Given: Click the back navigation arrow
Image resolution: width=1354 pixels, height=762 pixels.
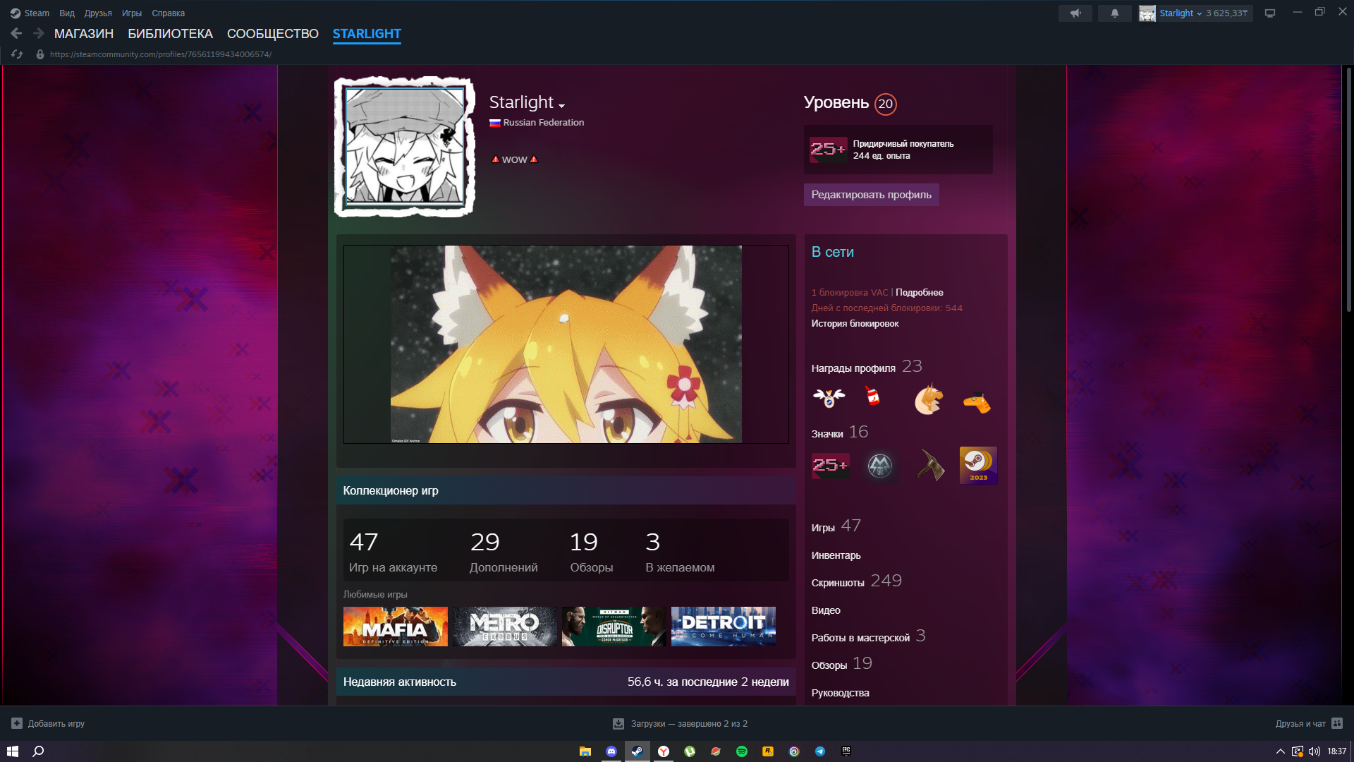Looking at the screenshot, I should point(16,33).
